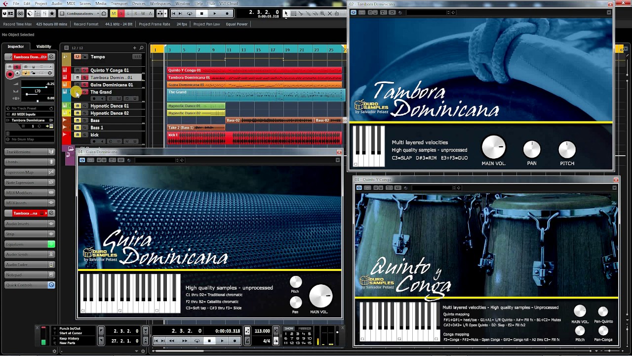Click the time signature 4/4 field
The width and height of the screenshot is (632, 356).
pyautogui.click(x=267, y=341)
